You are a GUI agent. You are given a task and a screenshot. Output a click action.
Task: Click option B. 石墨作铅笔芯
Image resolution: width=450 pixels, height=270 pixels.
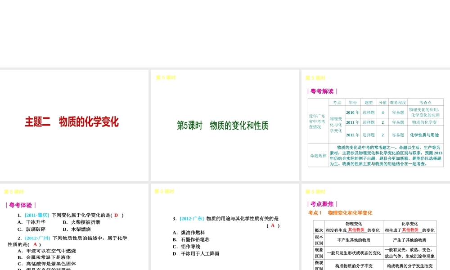(x=191, y=239)
